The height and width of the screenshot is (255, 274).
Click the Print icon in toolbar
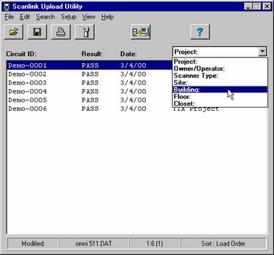coord(61,32)
